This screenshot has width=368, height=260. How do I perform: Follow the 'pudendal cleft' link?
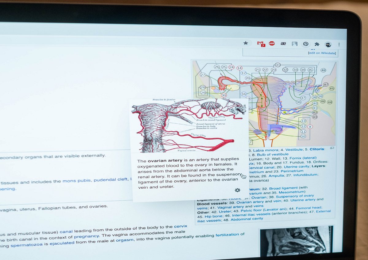(110, 179)
